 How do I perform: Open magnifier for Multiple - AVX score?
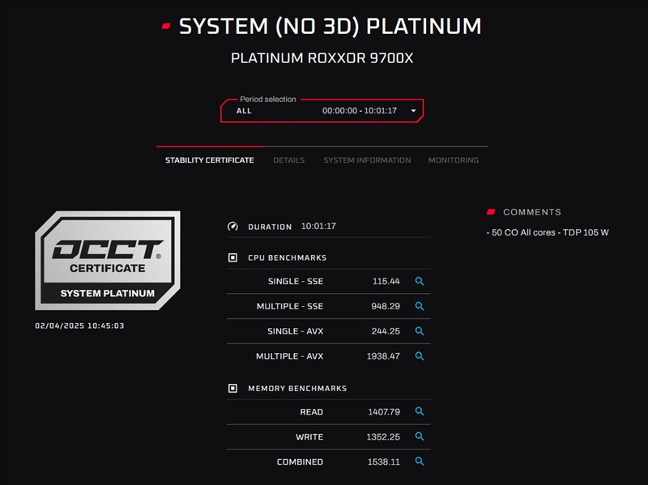[x=419, y=356]
